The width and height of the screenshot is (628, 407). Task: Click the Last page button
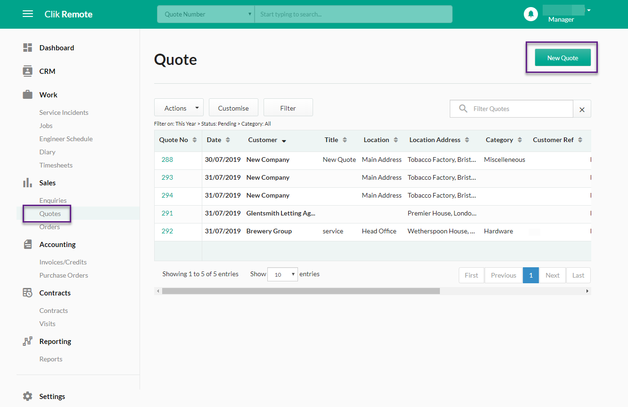578,275
